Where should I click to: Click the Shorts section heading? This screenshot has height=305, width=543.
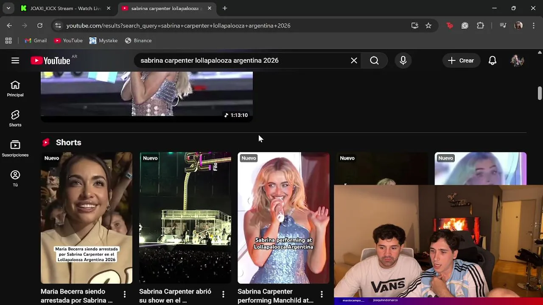point(68,142)
